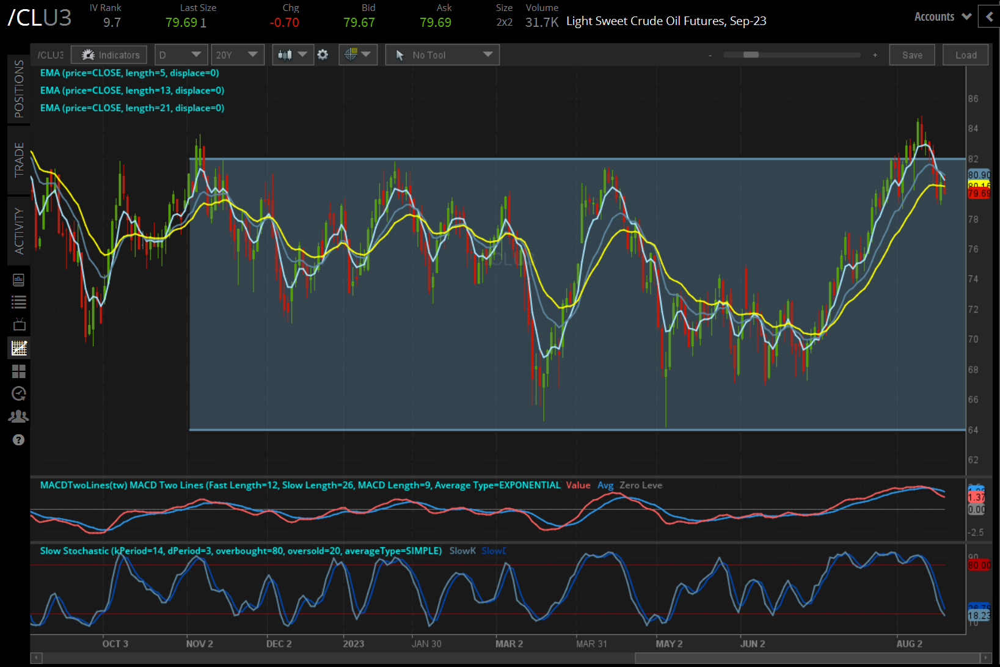The width and height of the screenshot is (1000, 667).
Task: Click the Save button
Action: point(911,54)
